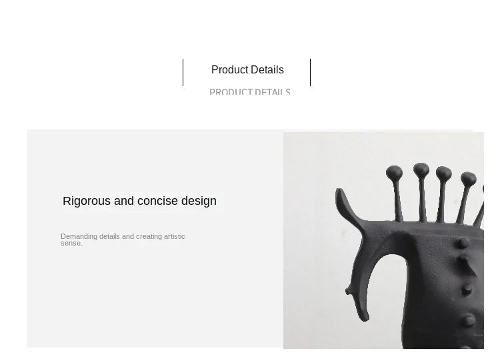Click the "Rigorous and concise design" headline
Screen dimensions: 500x355
point(140,201)
